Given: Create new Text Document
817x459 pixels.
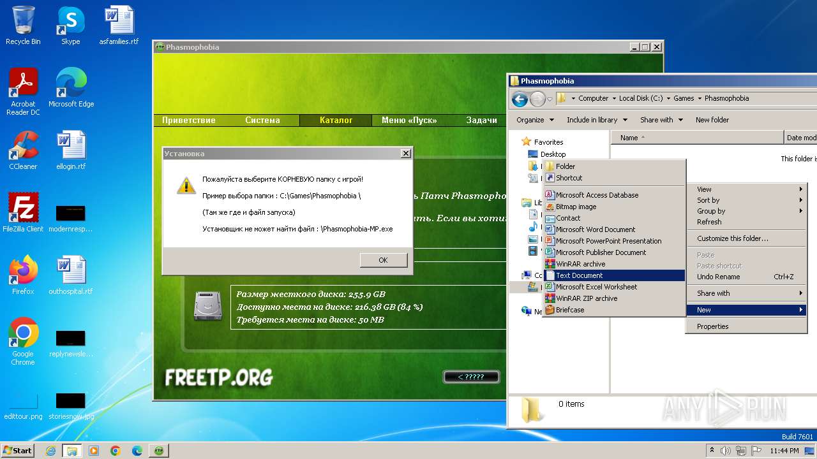Looking at the screenshot, I should 614,275.
